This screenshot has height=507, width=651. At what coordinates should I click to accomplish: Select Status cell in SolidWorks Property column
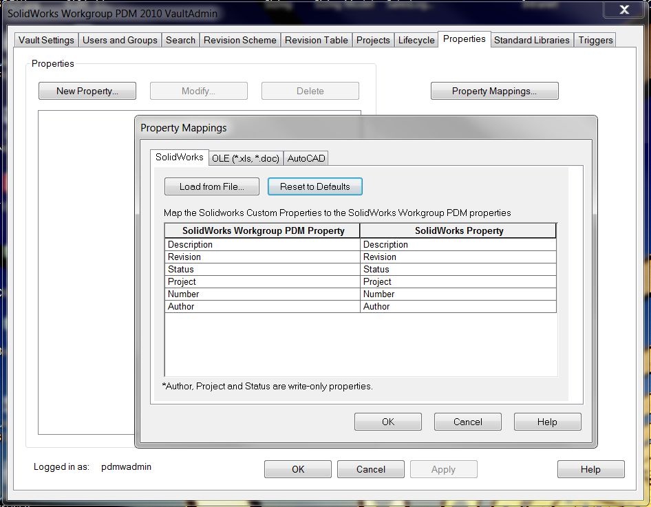(458, 269)
